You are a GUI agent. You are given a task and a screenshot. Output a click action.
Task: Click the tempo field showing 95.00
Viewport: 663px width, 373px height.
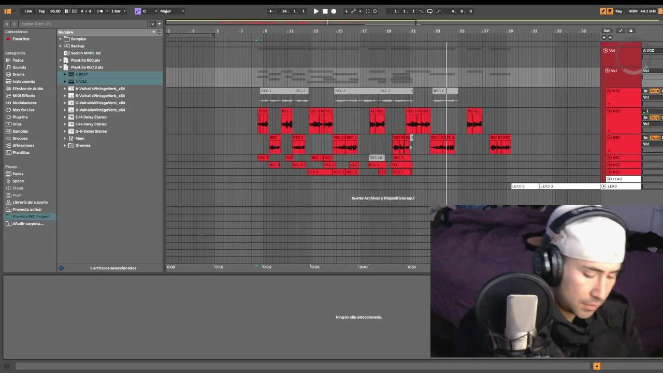(x=55, y=11)
